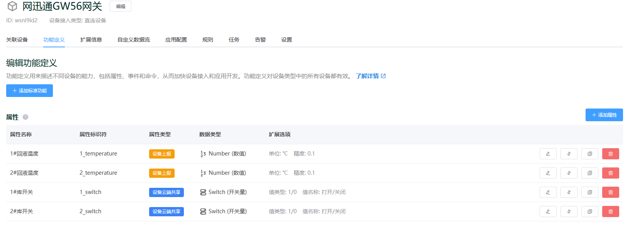The image size is (630, 229).
Task: Edit the 1#回液温度 property row
Action: pos(548,154)
